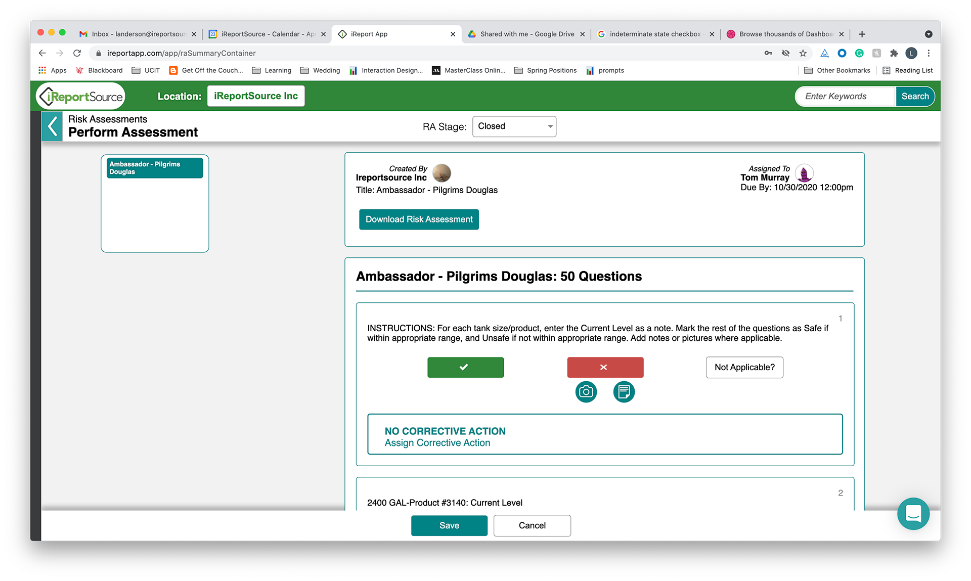The height and width of the screenshot is (581, 971).
Task: Open the Reading List
Action: (908, 70)
